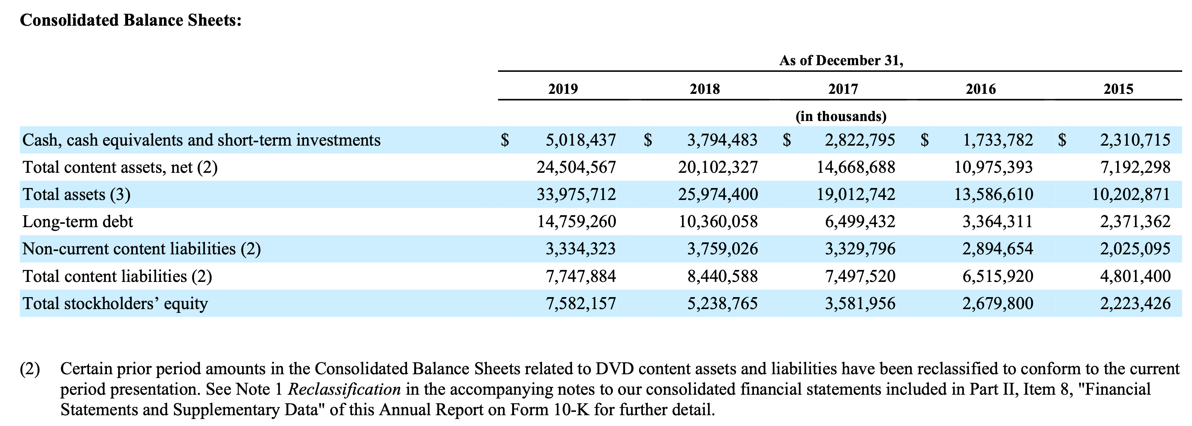Image resolution: width=1192 pixels, height=426 pixels.
Task: Click 2015 total content liabilities 4,801,400
Action: coord(1135,276)
